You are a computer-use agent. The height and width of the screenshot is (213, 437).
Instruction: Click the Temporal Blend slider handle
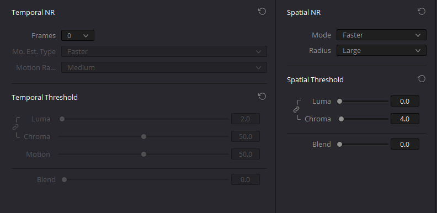point(65,179)
